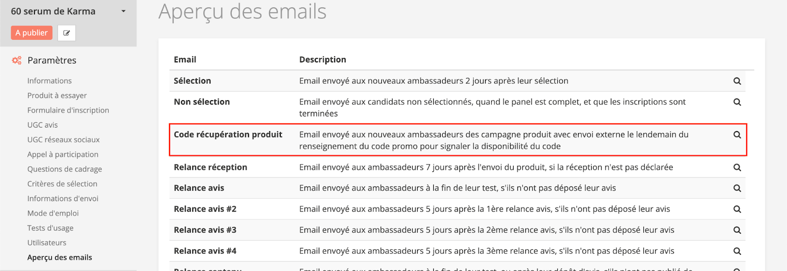Click the magnifier beside Relance avis

(737, 188)
